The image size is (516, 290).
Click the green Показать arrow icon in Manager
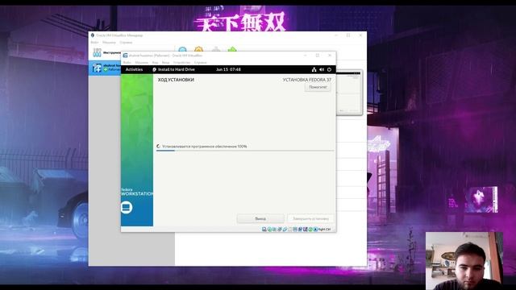(x=232, y=49)
